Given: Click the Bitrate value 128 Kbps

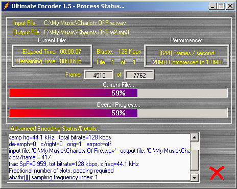Looking at the screenshot, I should pos(130,52).
